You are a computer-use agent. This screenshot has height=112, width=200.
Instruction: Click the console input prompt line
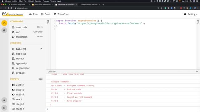point(123,109)
